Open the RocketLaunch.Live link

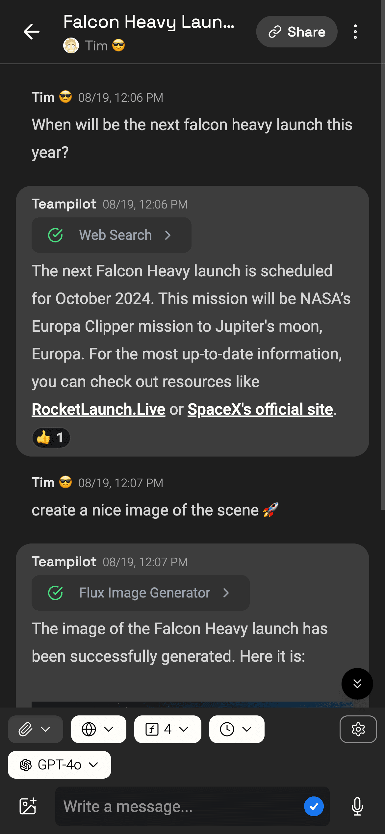coord(98,409)
